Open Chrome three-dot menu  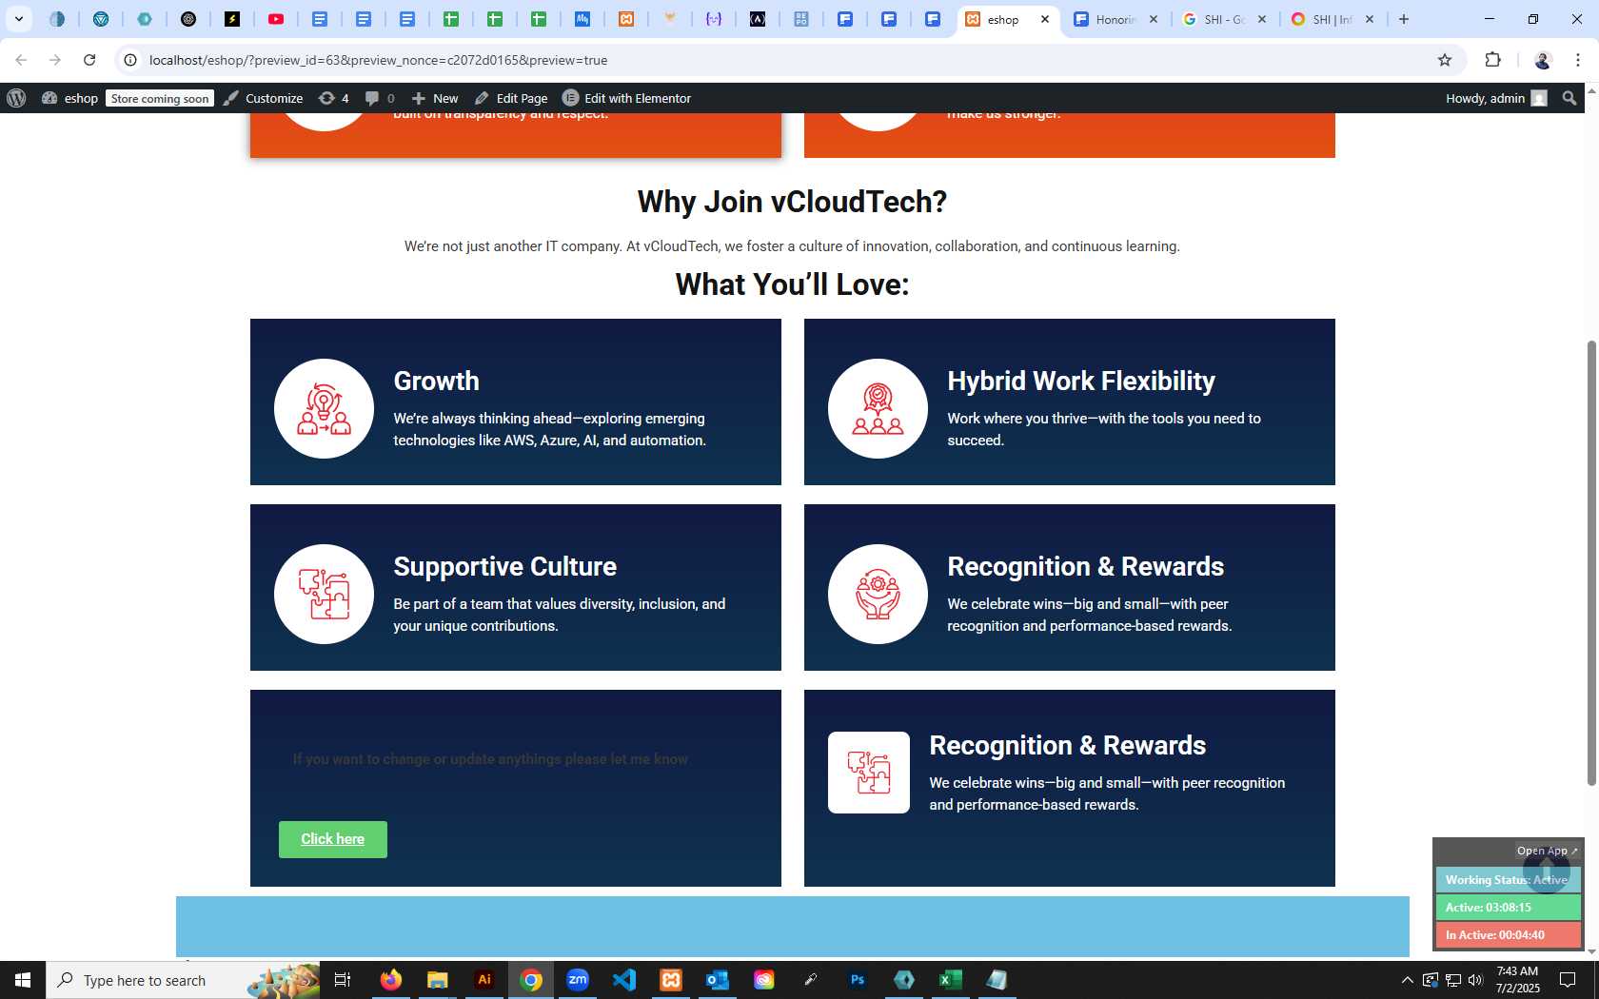(1578, 60)
